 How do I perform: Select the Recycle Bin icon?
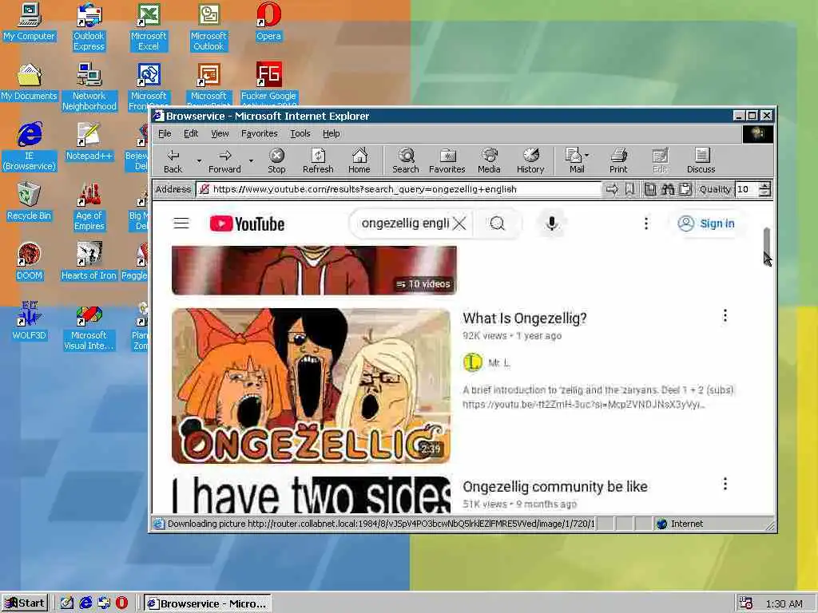pos(30,201)
